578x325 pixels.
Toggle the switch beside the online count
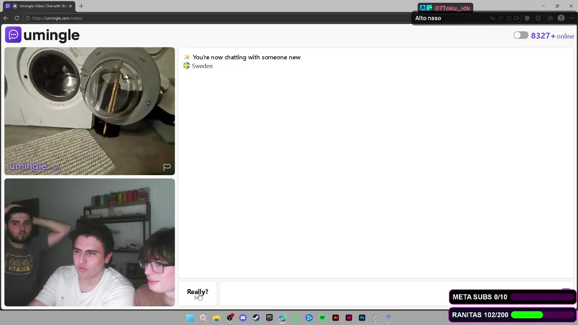521,35
